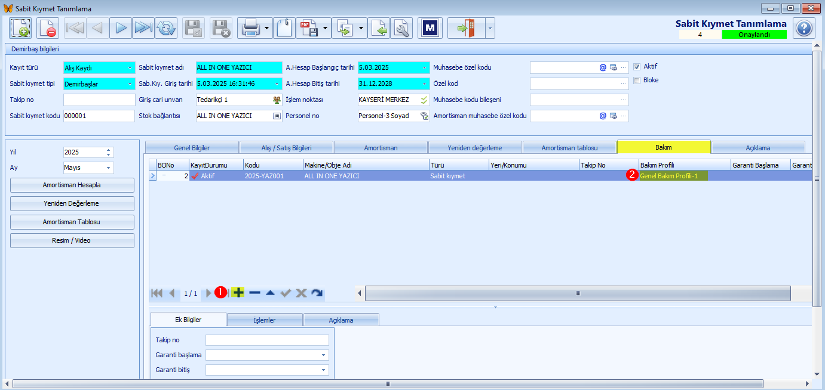Click the green check icon in İşlem noktası

424,100
